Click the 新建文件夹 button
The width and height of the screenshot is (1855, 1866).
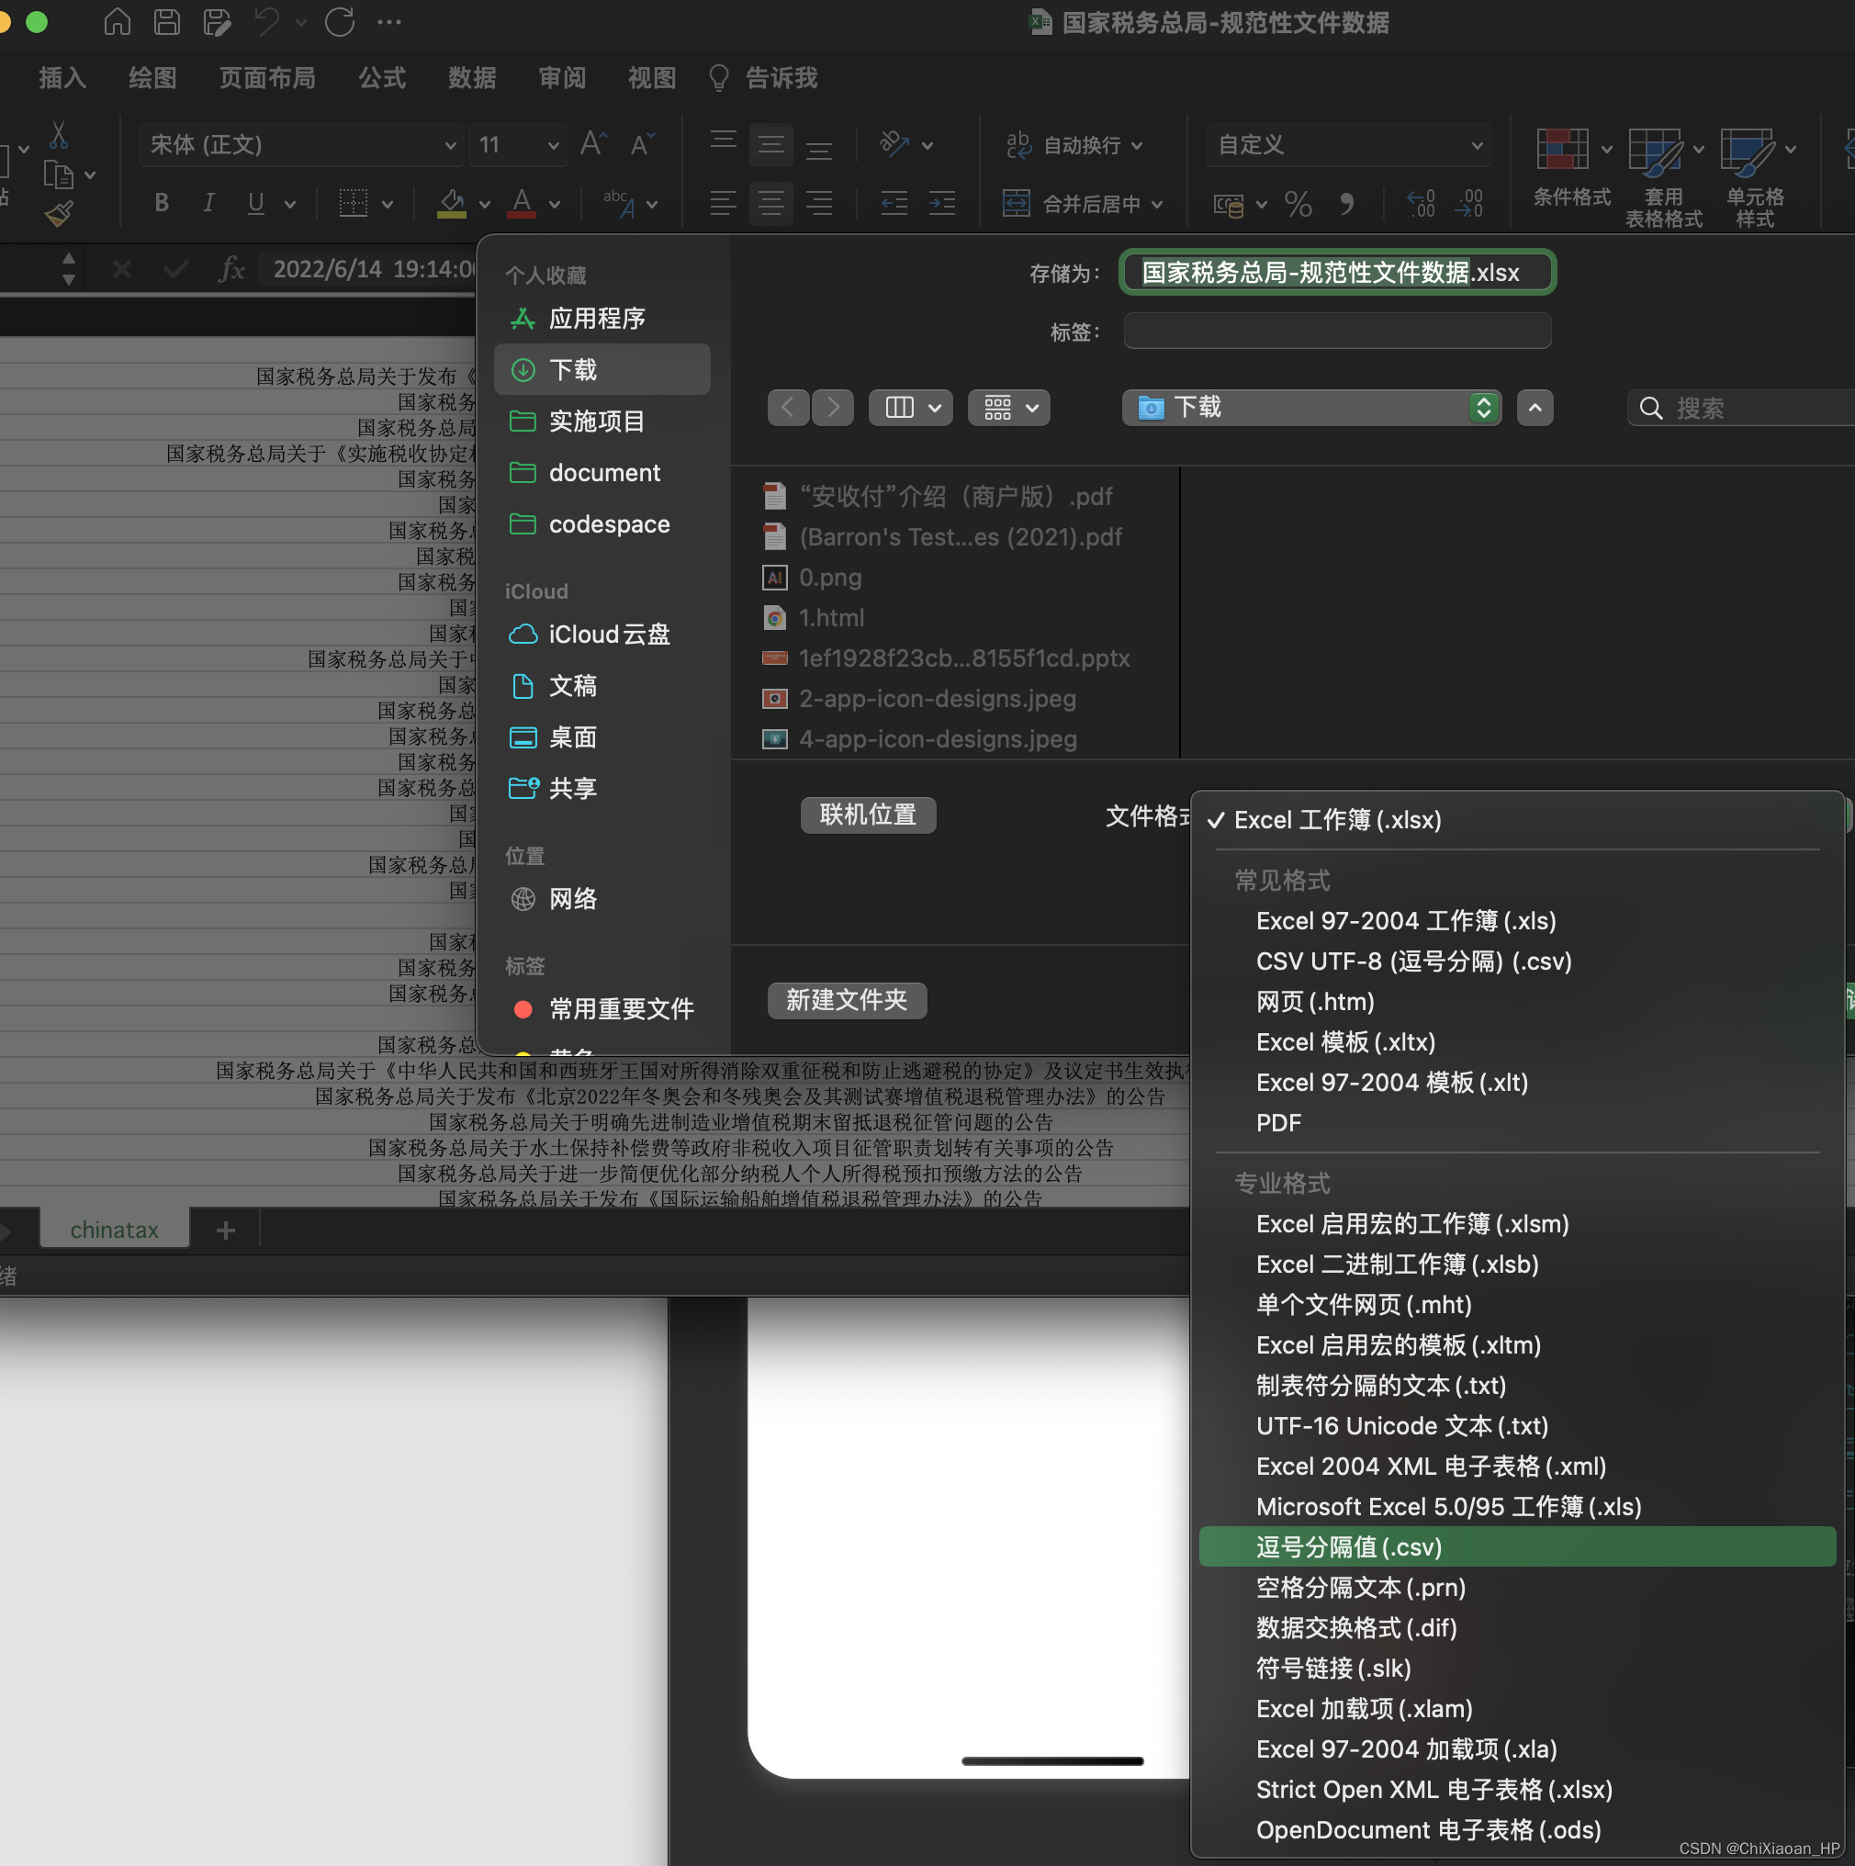tap(846, 1001)
